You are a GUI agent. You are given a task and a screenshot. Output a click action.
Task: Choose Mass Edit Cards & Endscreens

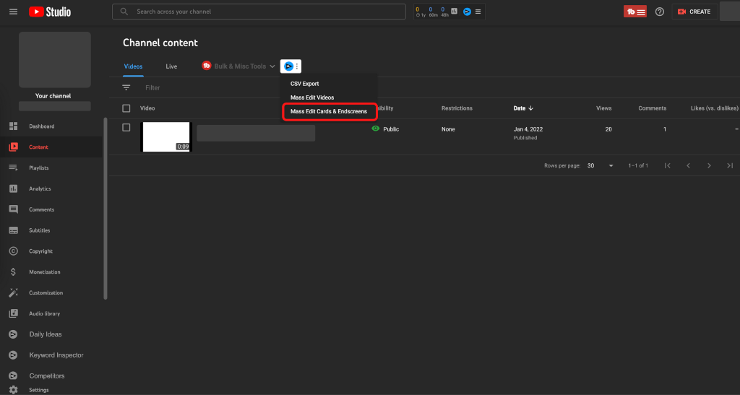329,111
